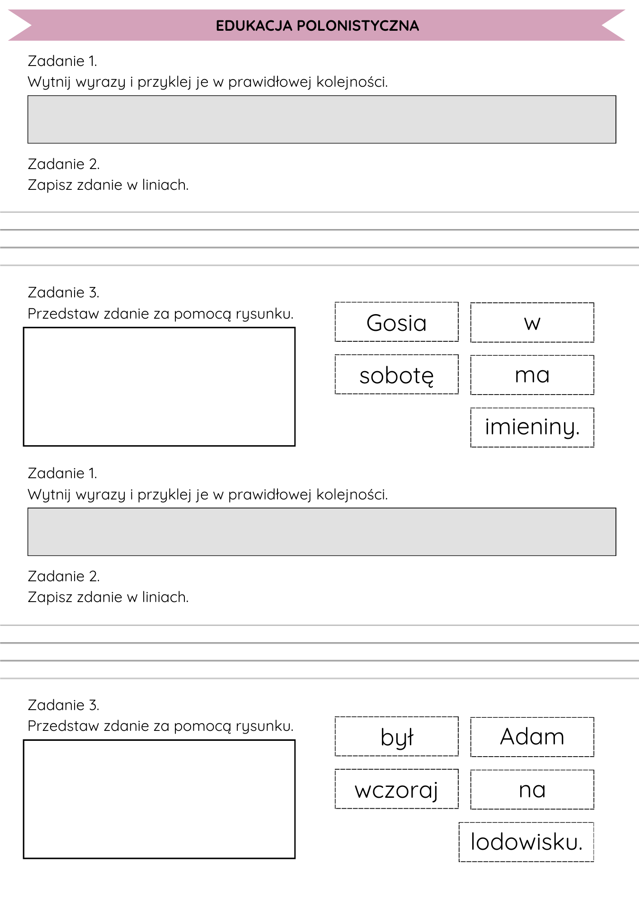This screenshot has width=639, height=904.
Task: Select the 'imieniny.' word card
Action: [532, 428]
